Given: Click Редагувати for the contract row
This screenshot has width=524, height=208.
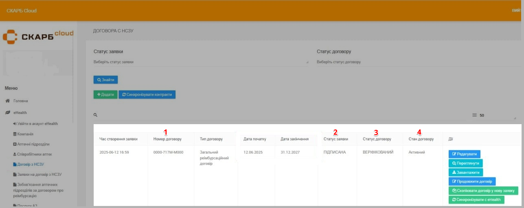Looking at the screenshot, I should [465, 154].
